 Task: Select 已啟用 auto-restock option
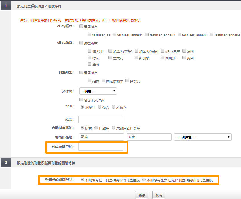coord(96,128)
